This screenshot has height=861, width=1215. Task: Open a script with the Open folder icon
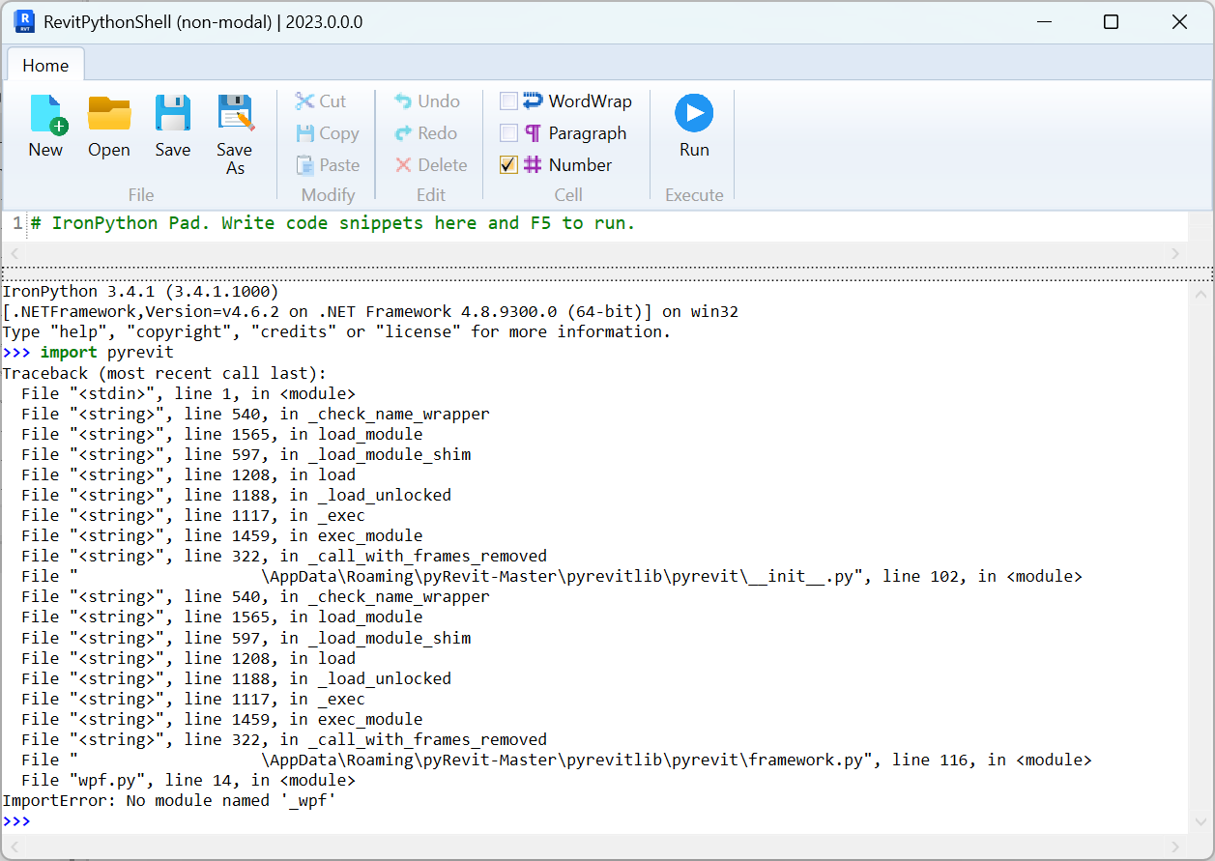[109, 113]
